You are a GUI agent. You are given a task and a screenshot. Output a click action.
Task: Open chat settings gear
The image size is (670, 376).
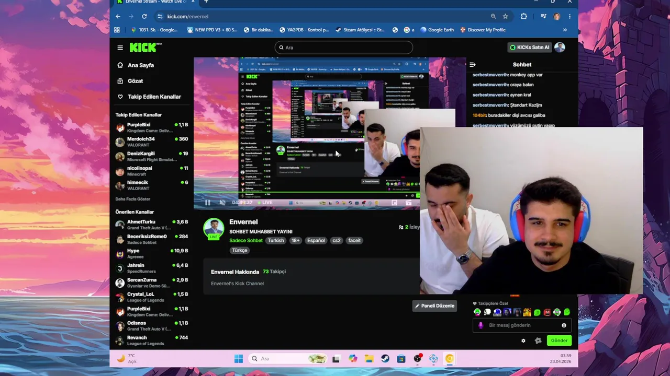pos(523,340)
